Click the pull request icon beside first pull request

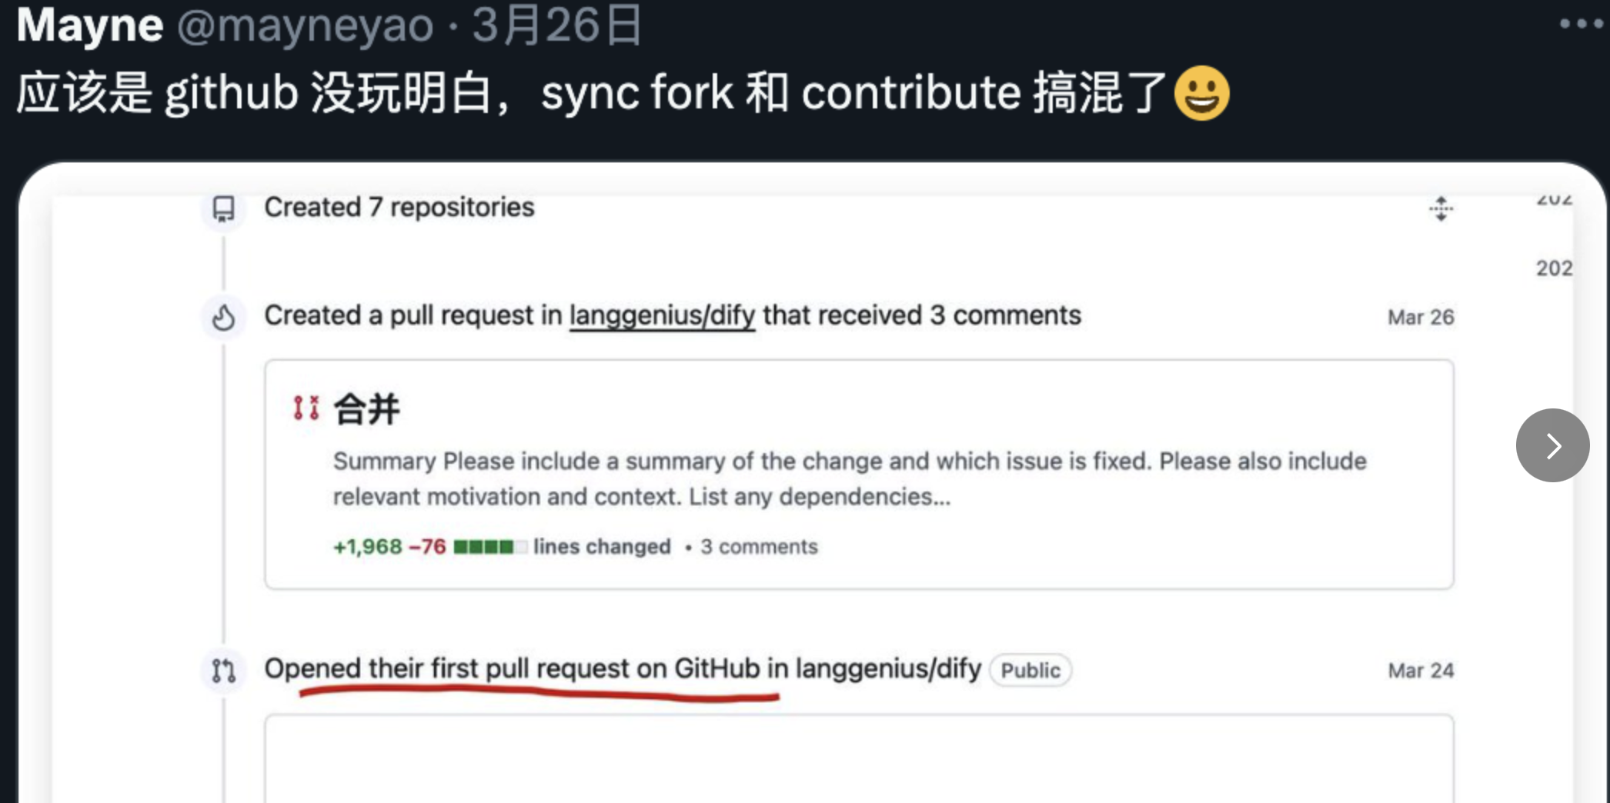click(224, 671)
